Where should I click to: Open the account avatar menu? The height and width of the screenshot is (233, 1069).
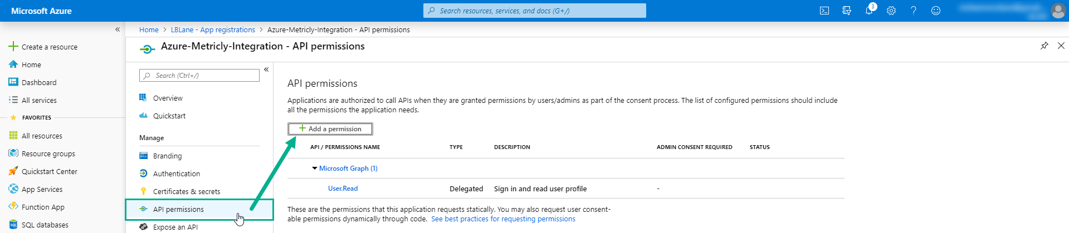[1058, 11]
